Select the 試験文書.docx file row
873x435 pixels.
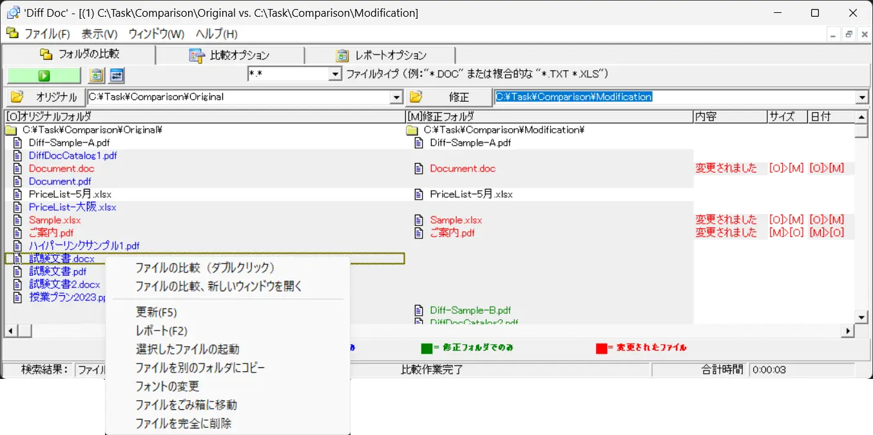pos(204,258)
